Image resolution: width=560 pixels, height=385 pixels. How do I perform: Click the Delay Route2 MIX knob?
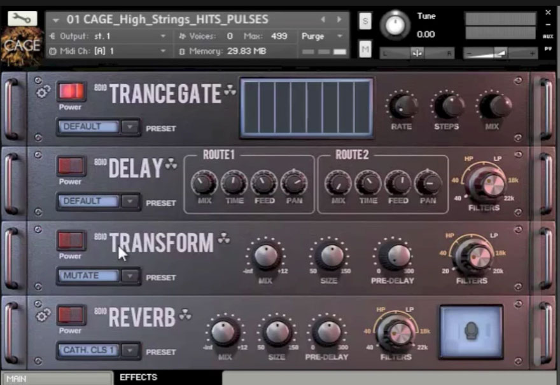(x=338, y=183)
